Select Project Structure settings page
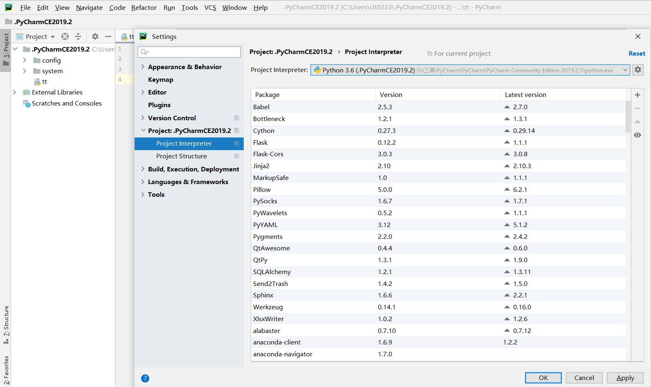Viewport: 651px width, 387px height. (x=181, y=156)
